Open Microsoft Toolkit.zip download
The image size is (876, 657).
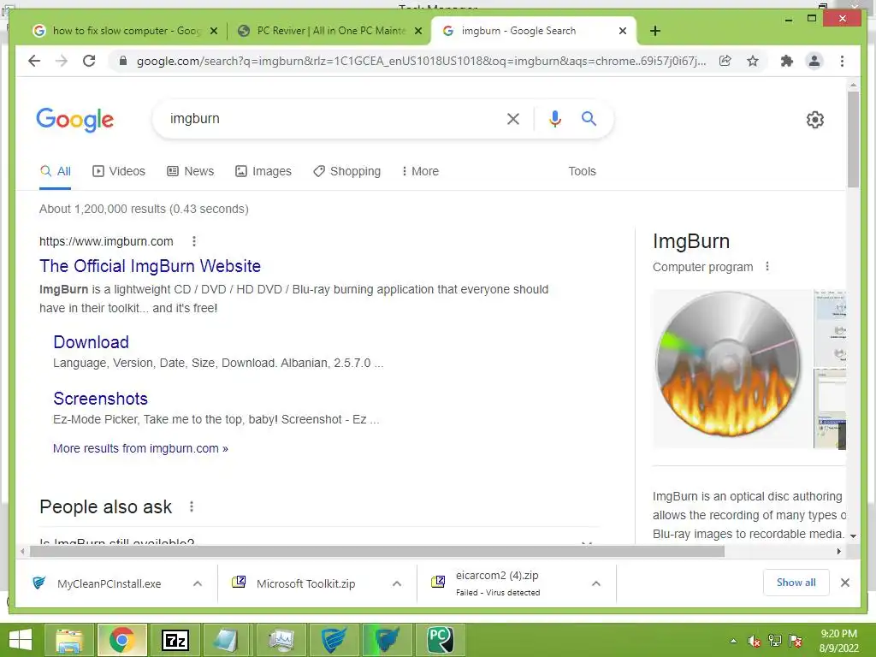pos(305,583)
